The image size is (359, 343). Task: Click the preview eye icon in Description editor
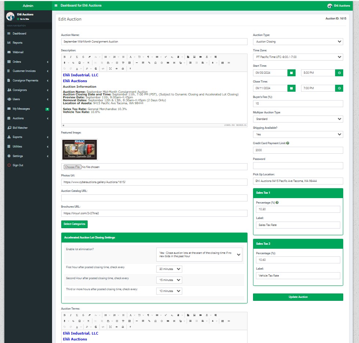point(117,69)
